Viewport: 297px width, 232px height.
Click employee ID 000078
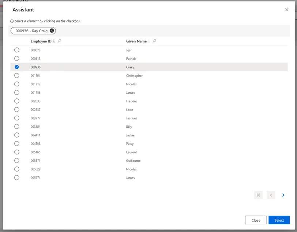pyautogui.click(x=35, y=50)
